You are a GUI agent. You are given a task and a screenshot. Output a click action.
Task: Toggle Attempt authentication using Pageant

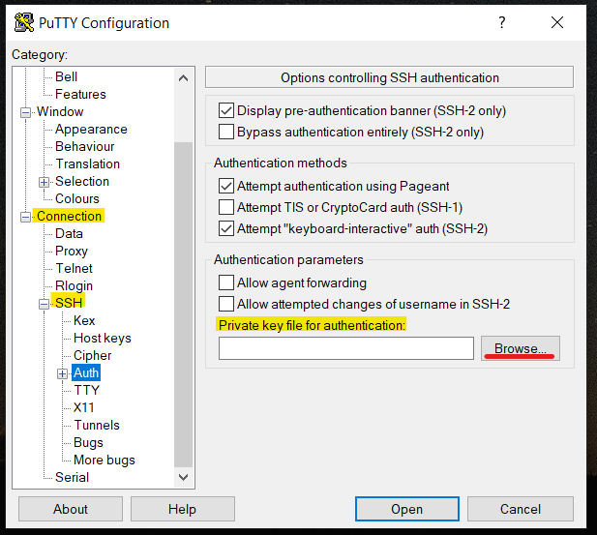tap(226, 186)
